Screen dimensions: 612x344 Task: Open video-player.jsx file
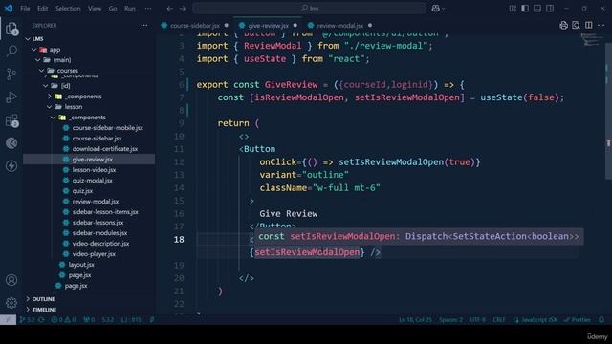(x=94, y=254)
